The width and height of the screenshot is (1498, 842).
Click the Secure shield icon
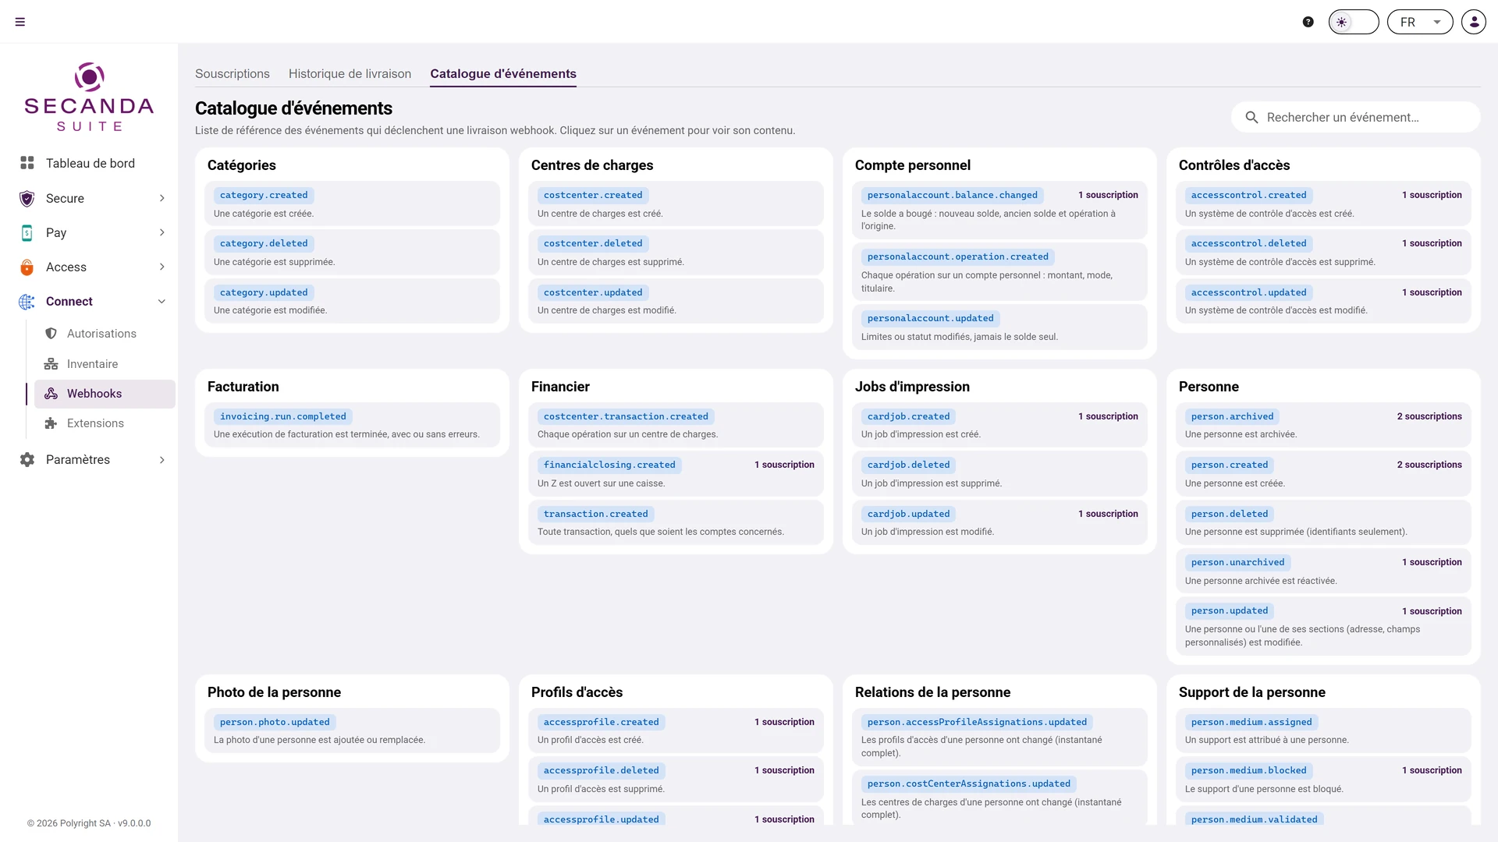point(27,198)
